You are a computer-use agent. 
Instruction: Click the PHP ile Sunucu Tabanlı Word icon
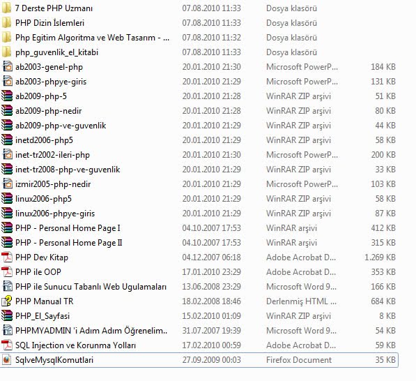(7, 286)
